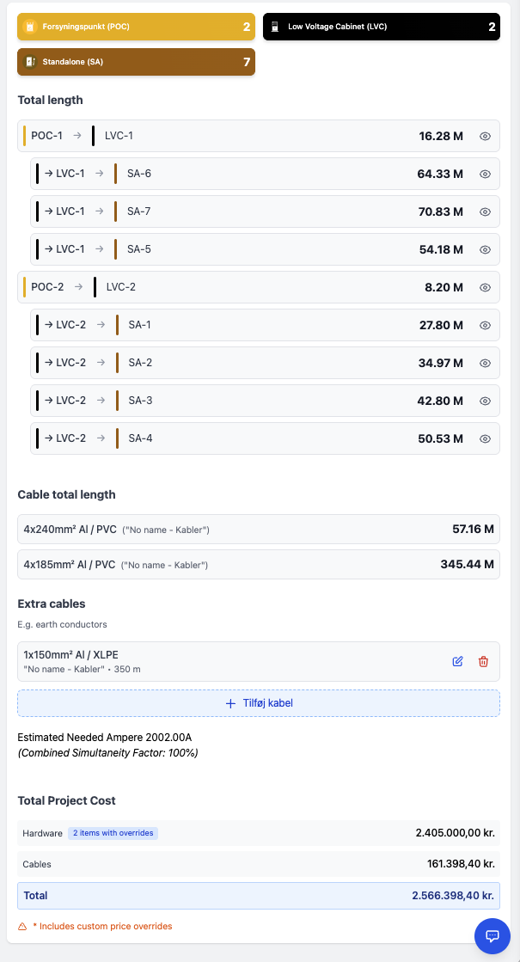This screenshot has height=962, width=520.
Task: Click the Low Voltage Cabinet card icon
Action: point(275,27)
